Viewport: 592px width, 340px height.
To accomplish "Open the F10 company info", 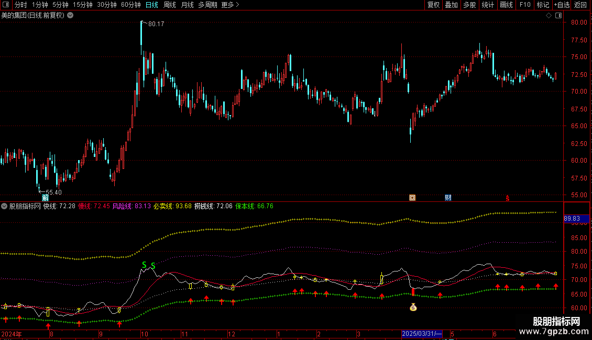I will point(525,5).
